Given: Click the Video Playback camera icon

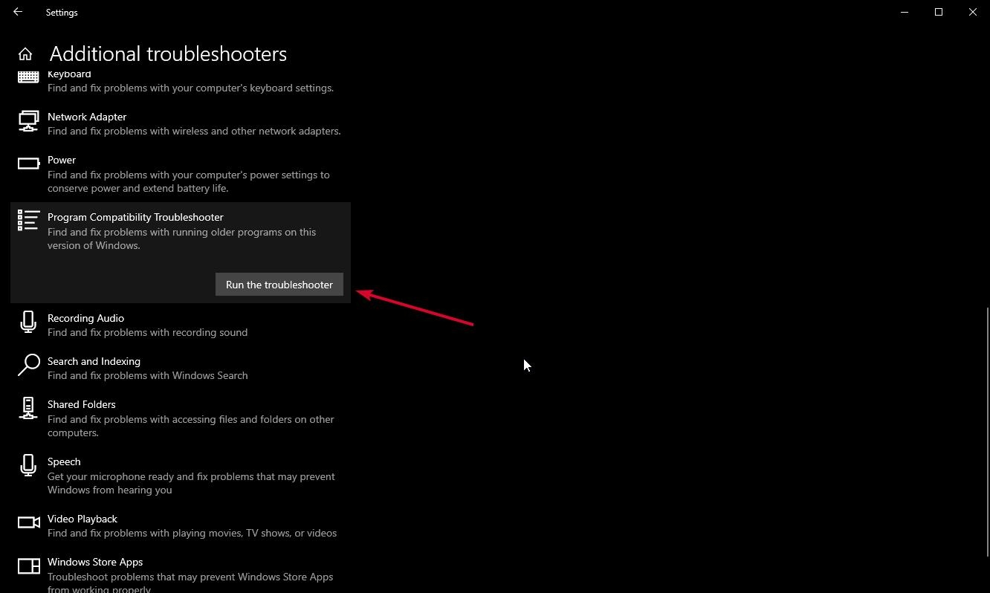Looking at the screenshot, I should click(x=28, y=522).
